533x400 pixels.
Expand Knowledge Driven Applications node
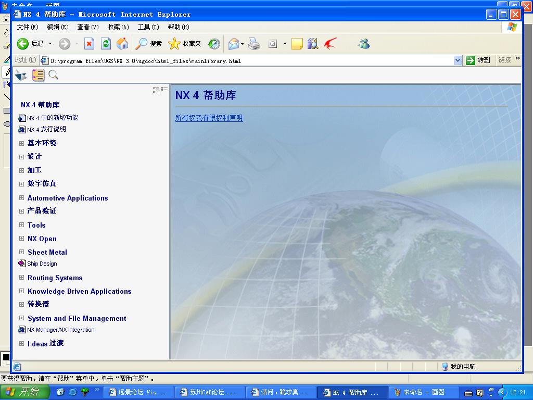click(21, 291)
